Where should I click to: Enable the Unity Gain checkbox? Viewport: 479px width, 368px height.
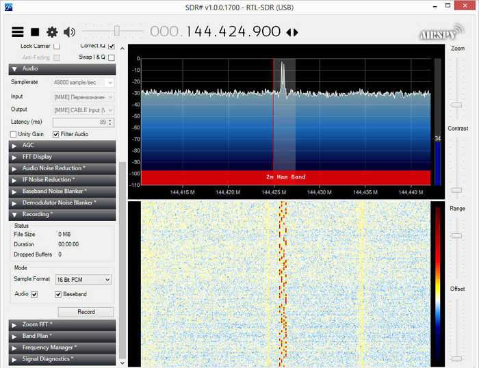[13, 134]
